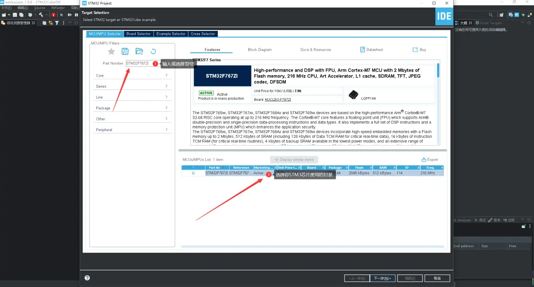Click the hammer build icon in IDE toolbar
Image resolution: width=534 pixels, height=287 pixels.
(x=41, y=15)
